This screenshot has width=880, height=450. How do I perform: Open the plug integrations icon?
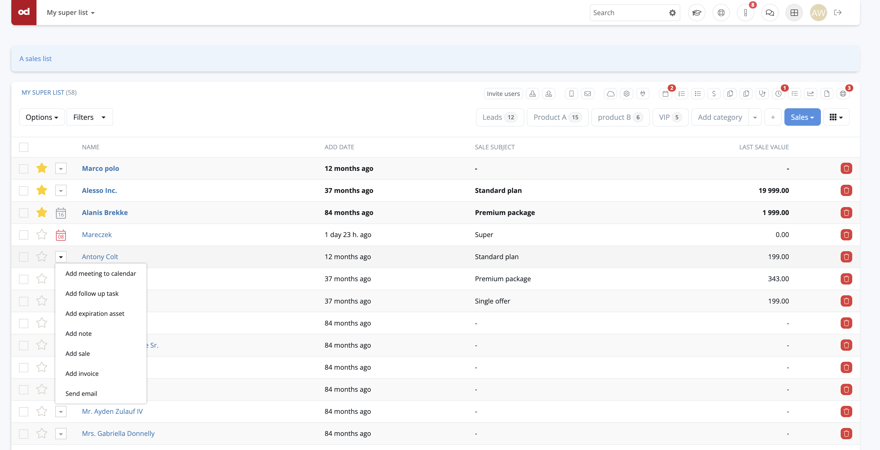[x=643, y=93]
